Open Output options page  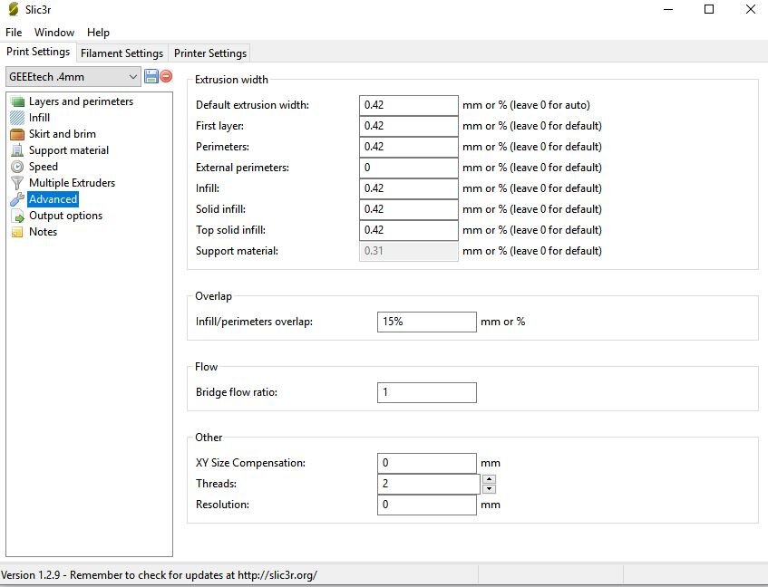click(x=65, y=216)
